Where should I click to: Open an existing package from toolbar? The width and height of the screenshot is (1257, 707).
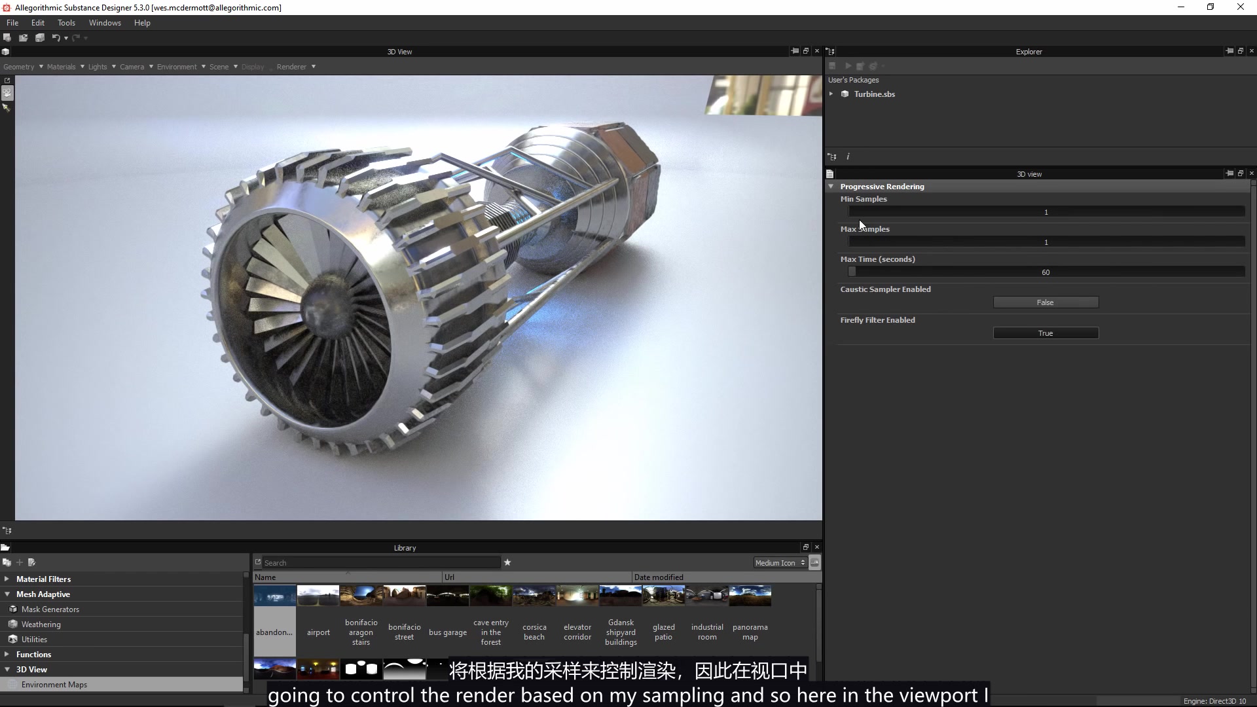pos(23,37)
